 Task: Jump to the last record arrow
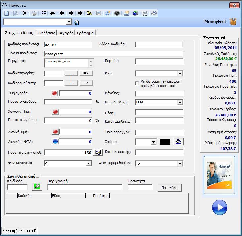80,13
